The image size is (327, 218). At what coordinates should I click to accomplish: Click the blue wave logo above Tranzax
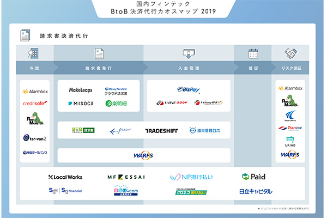pyautogui.click(x=290, y=116)
